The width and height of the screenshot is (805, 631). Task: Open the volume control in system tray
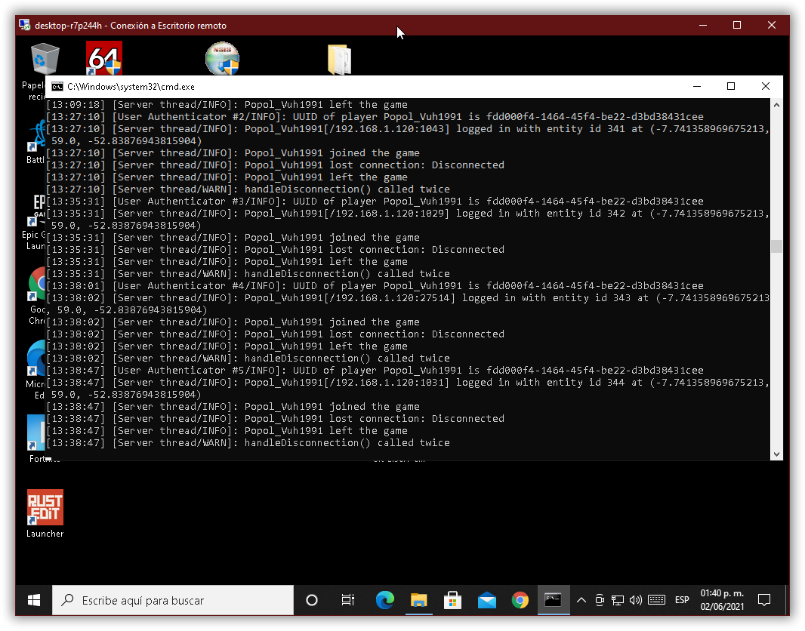[x=635, y=600]
